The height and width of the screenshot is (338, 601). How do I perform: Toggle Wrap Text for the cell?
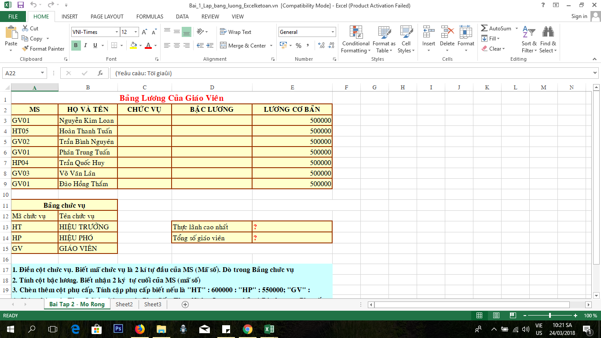(x=235, y=32)
